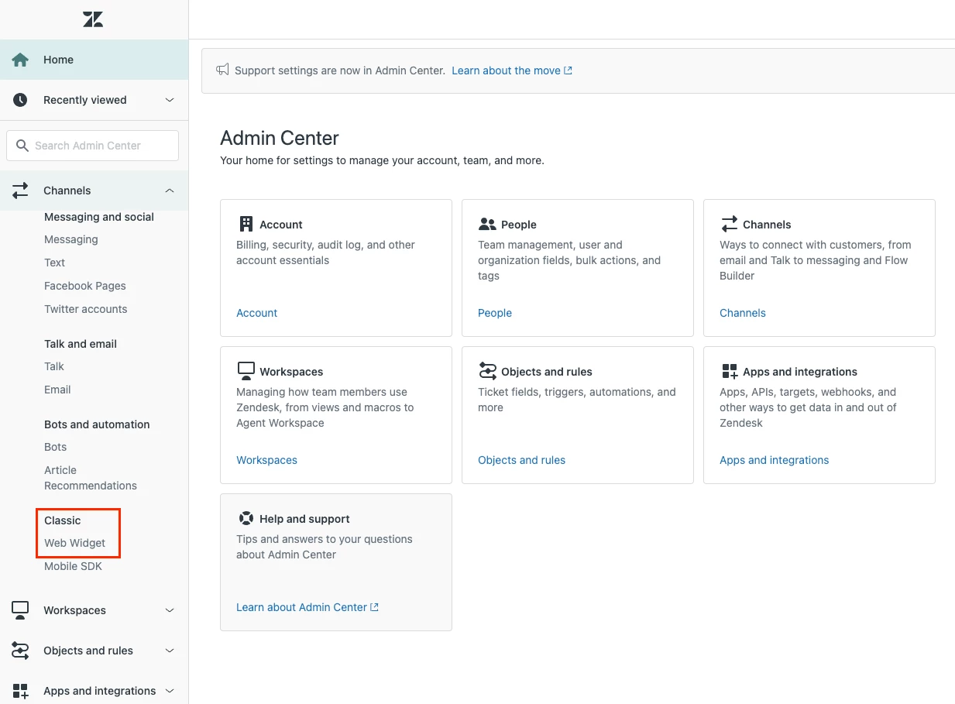
Task: Follow the Account link on Account card
Action: coord(256,313)
